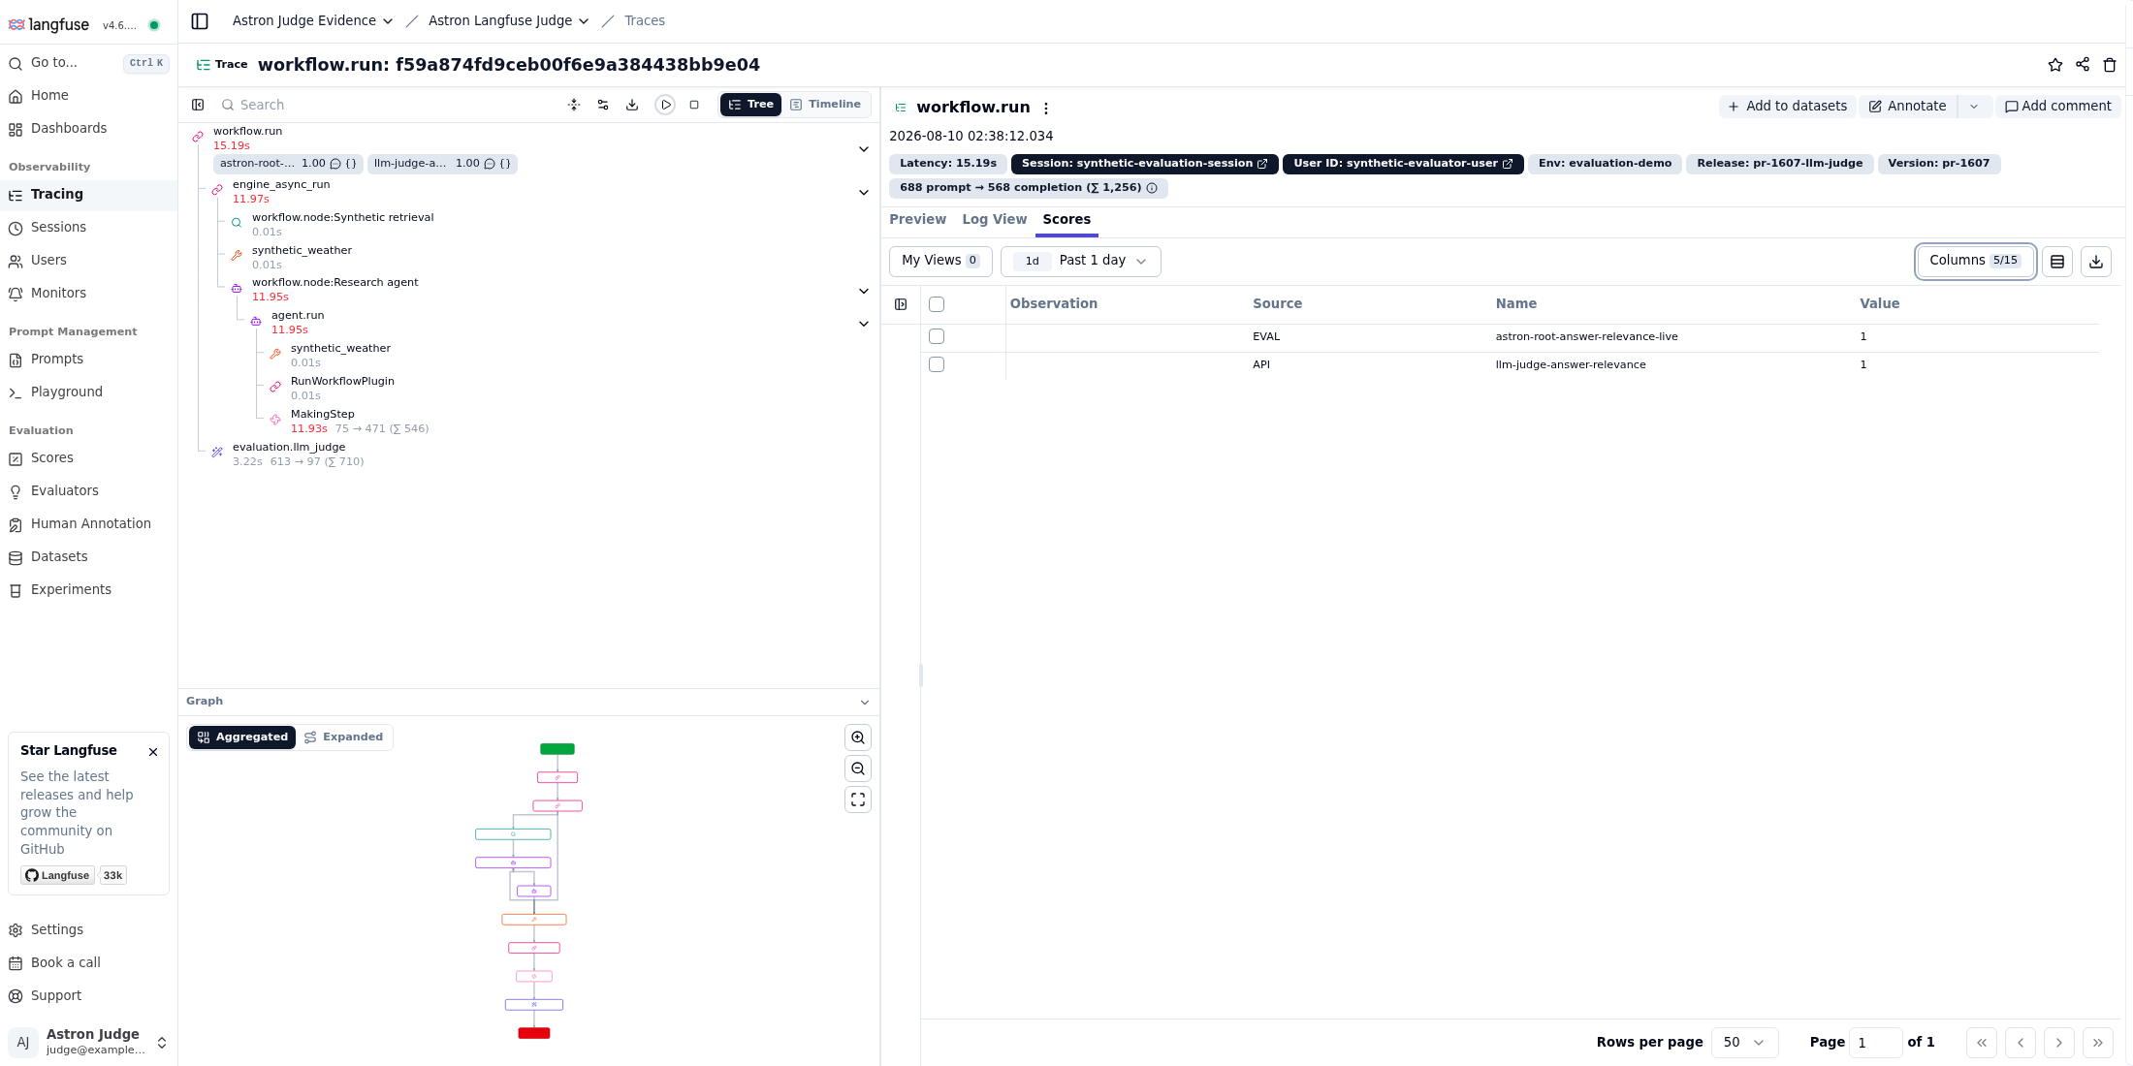Open Evaluators in sidebar
The height and width of the screenshot is (1066, 2133).
coord(89,491)
